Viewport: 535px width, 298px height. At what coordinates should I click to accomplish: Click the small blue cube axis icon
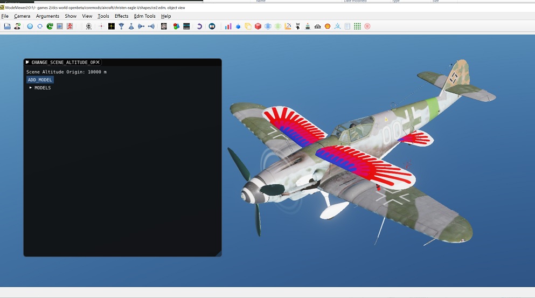pyautogui.click(x=238, y=26)
